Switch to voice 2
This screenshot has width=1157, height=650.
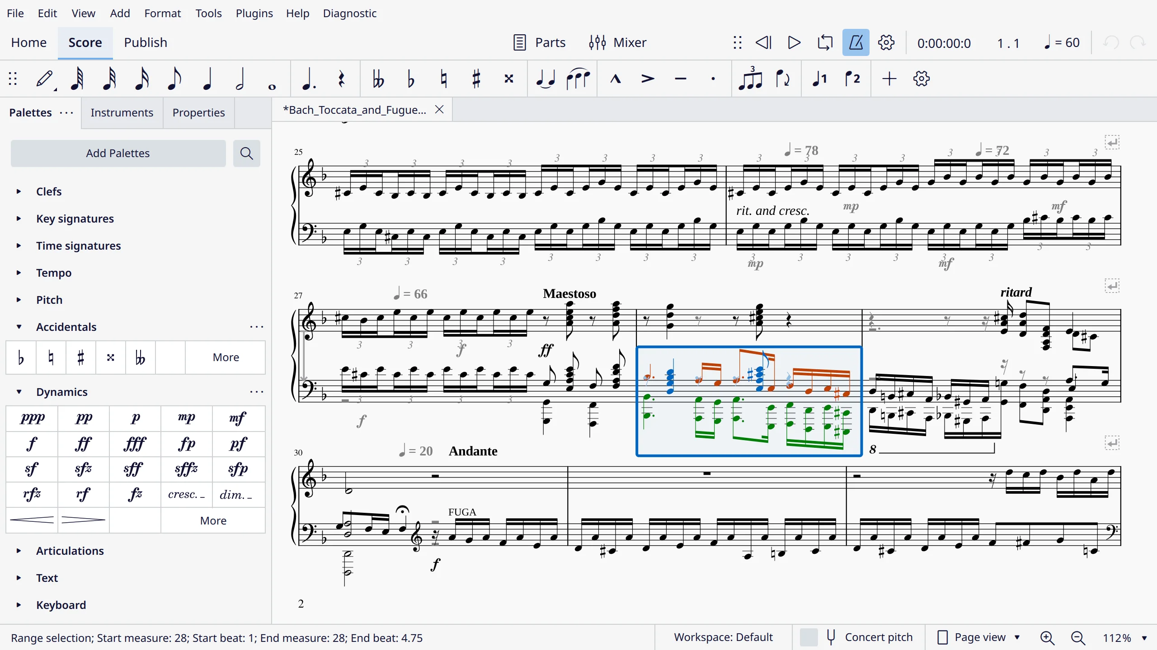[852, 79]
